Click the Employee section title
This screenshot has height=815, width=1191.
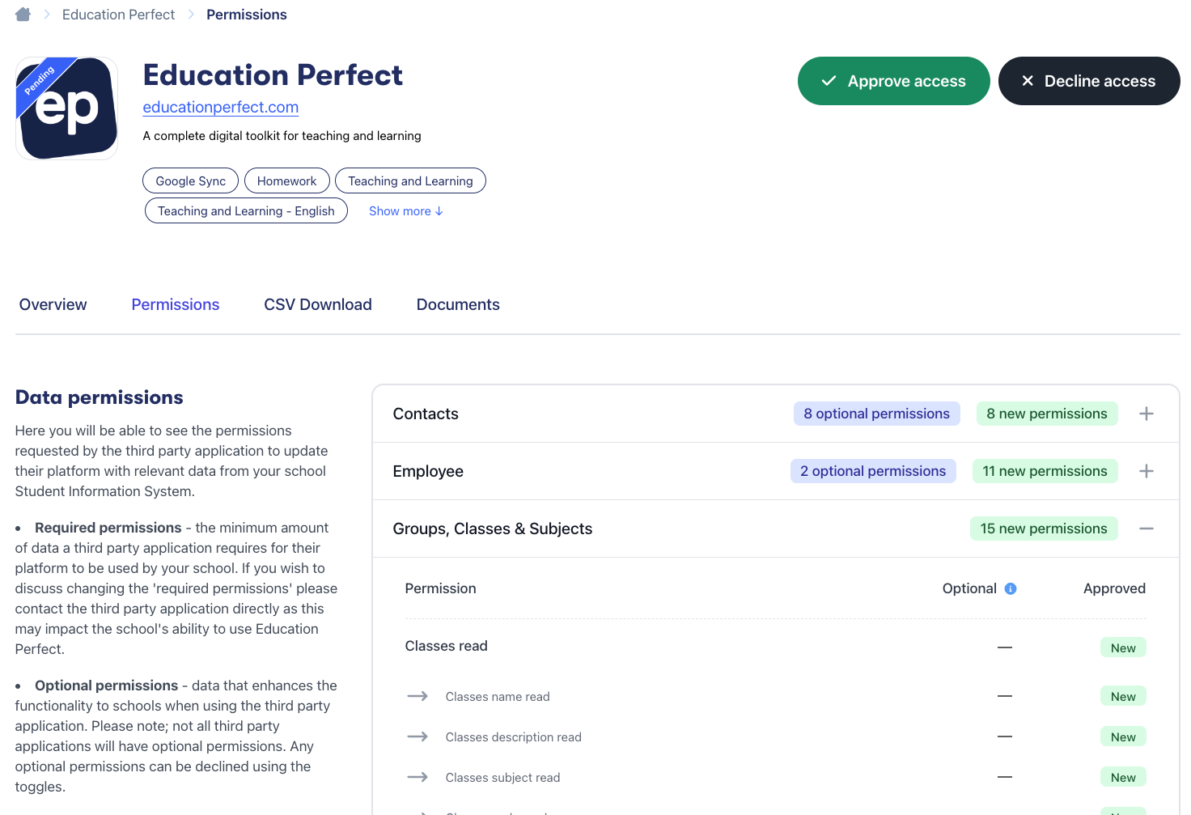428,471
